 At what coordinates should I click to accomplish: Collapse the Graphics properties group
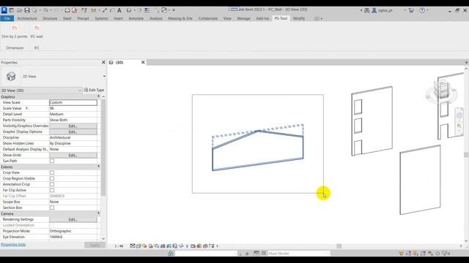[98, 96]
